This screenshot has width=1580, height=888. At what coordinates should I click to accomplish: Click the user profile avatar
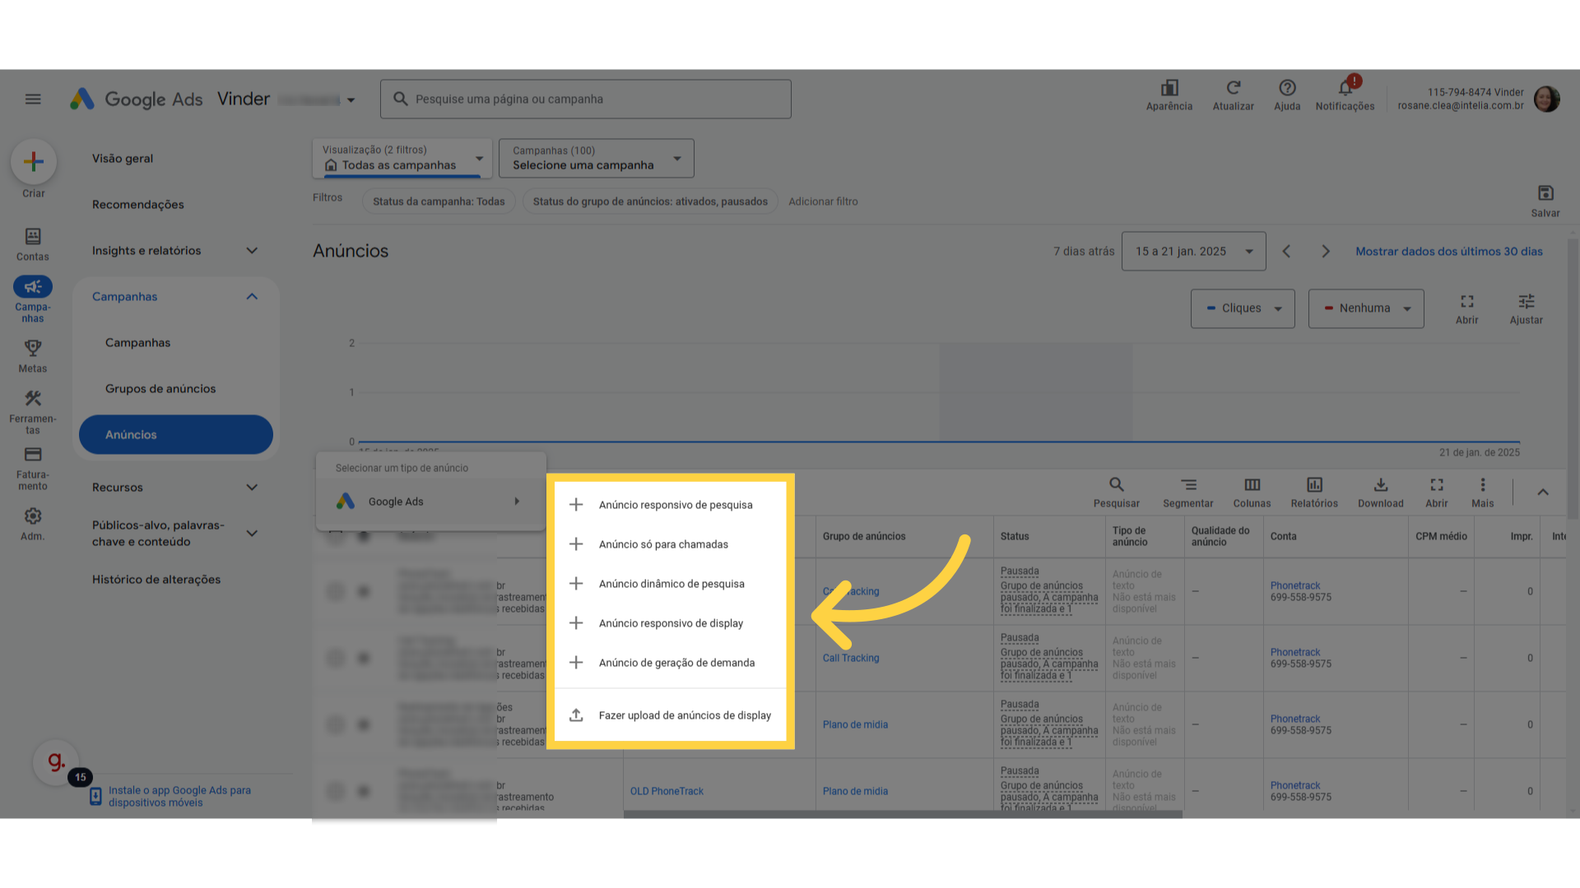(1547, 99)
